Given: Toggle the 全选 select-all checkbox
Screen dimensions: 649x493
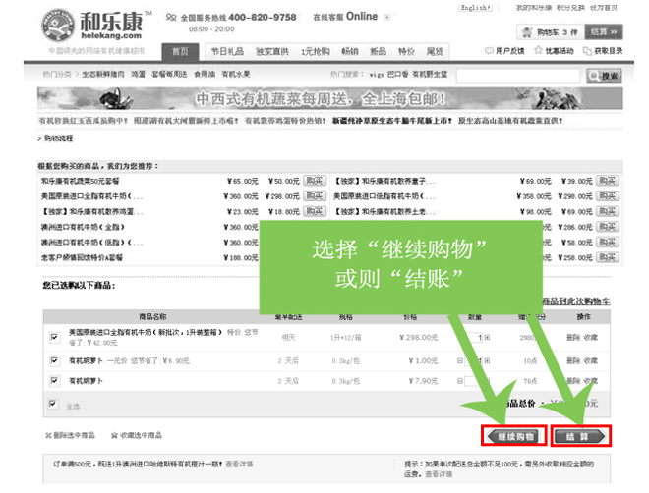Looking at the screenshot, I should point(53,404).
